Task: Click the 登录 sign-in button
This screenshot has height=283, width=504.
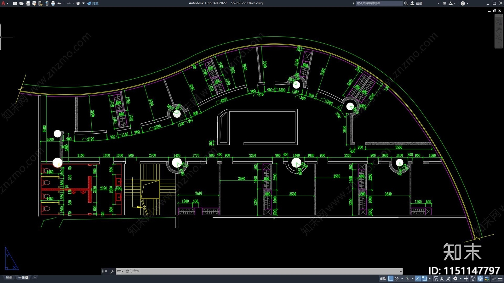Action: pyautogui.click(x=416, y=3)
